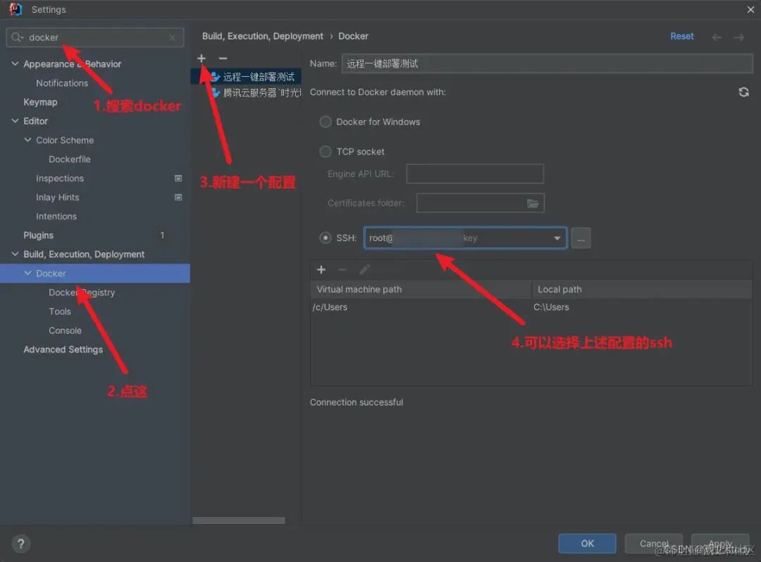Viewport: 761px width, 562px height.
Task: Click the Inspections profile marker icon
Action: coord(178,178)
